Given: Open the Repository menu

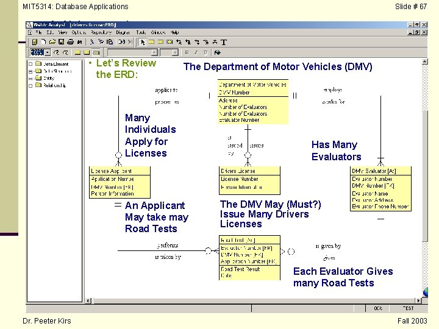Looking at the screenshot, I should coord(101,32).
